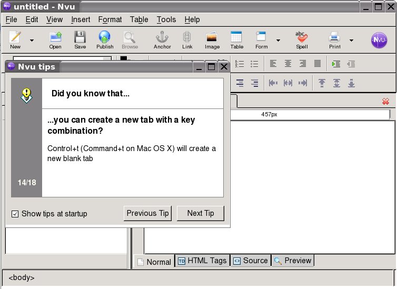The width and height of the screenshot is (397, 289).
Task: Click the Form toolbar icon
Action: (261, 40)
